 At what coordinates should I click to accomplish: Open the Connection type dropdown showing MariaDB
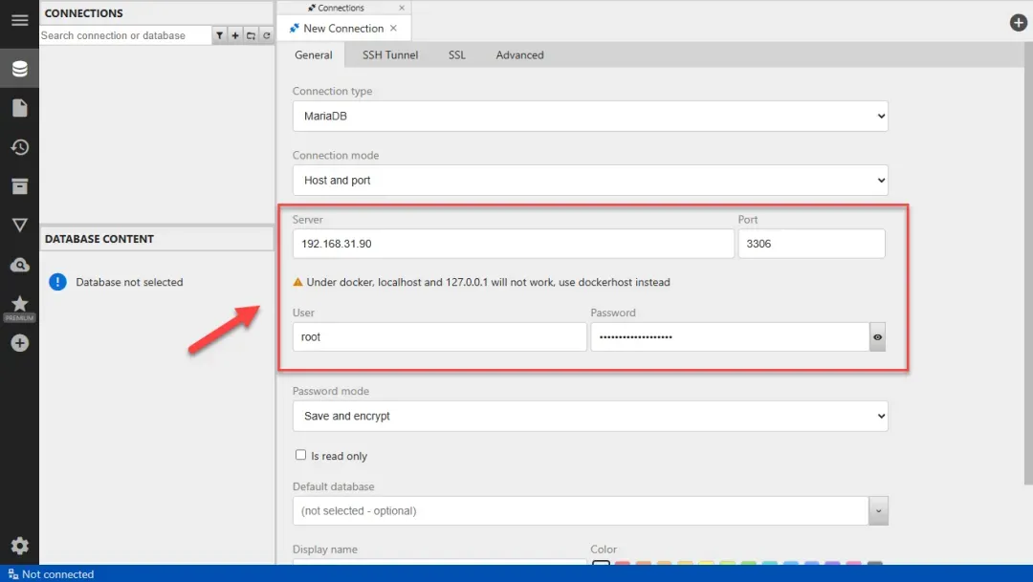click(x=590, y=116)
